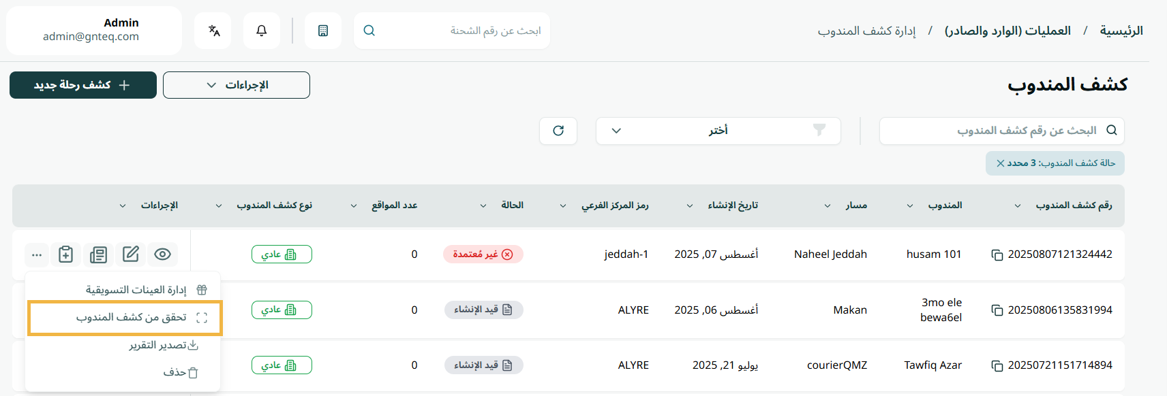Copy manifest number 20250807121324442
The height and width of the screenshot is (396, 1167).
coord(997,254)
